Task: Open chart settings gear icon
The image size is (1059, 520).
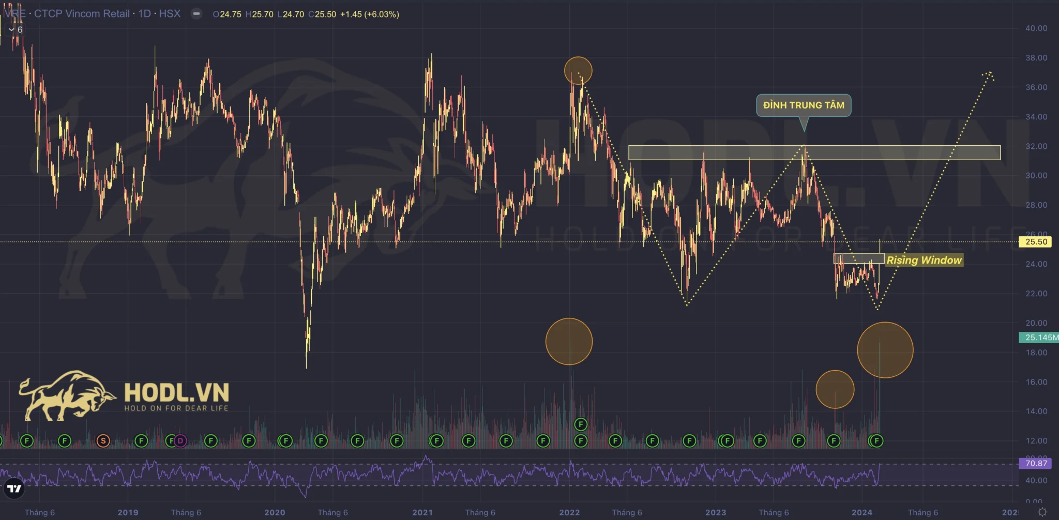Action: (x=1042, y=512)
